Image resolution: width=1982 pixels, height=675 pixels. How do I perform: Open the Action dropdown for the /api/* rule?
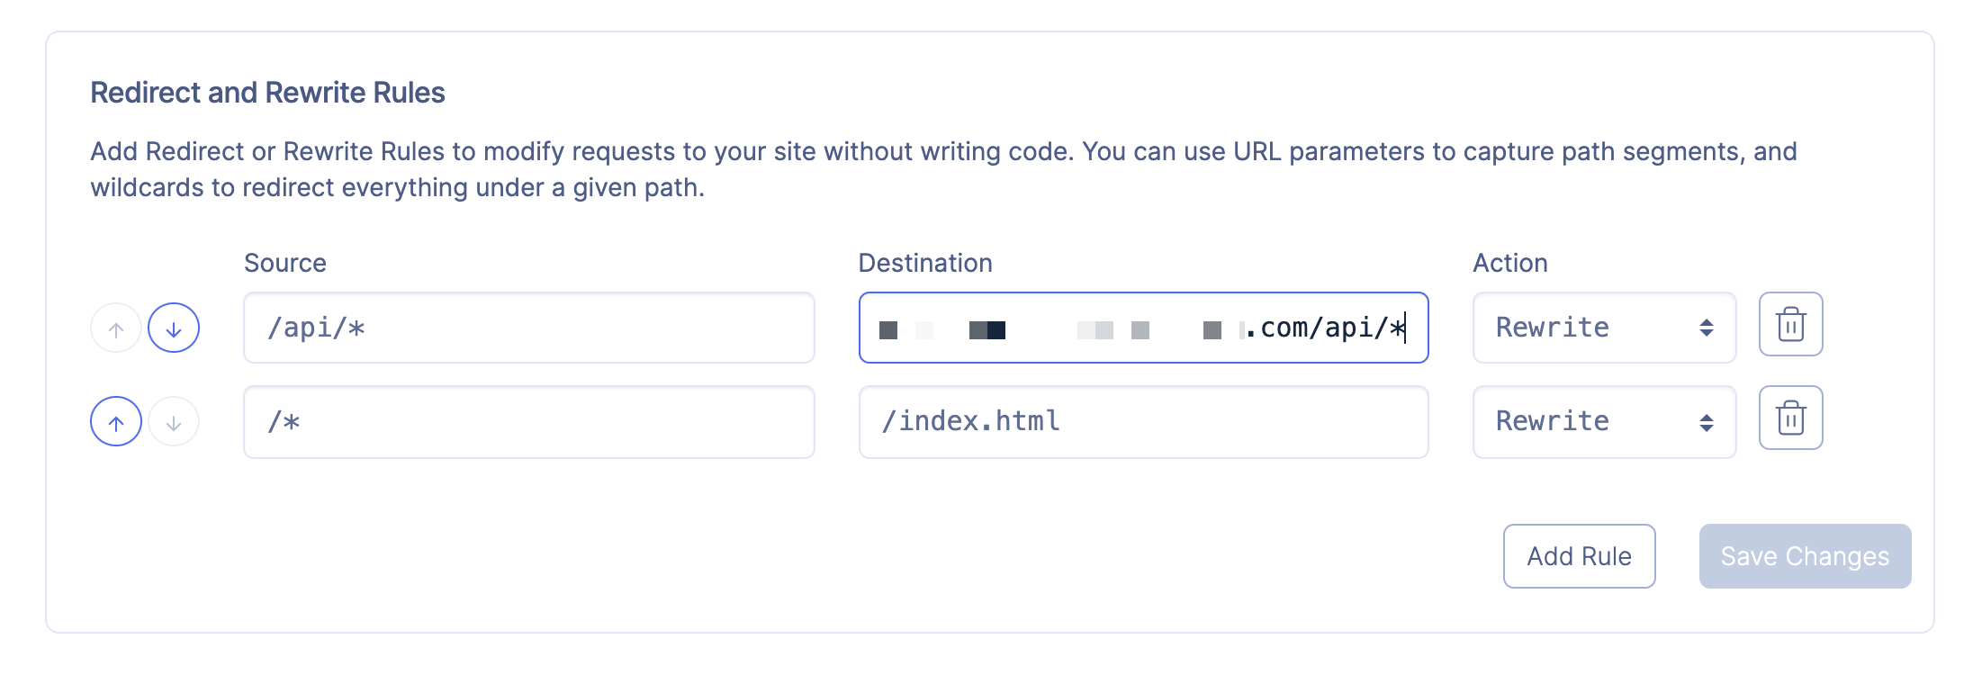tap(1604, 328)
